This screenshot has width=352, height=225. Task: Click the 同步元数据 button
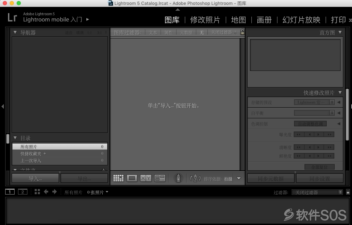click(x=271, y=178)
